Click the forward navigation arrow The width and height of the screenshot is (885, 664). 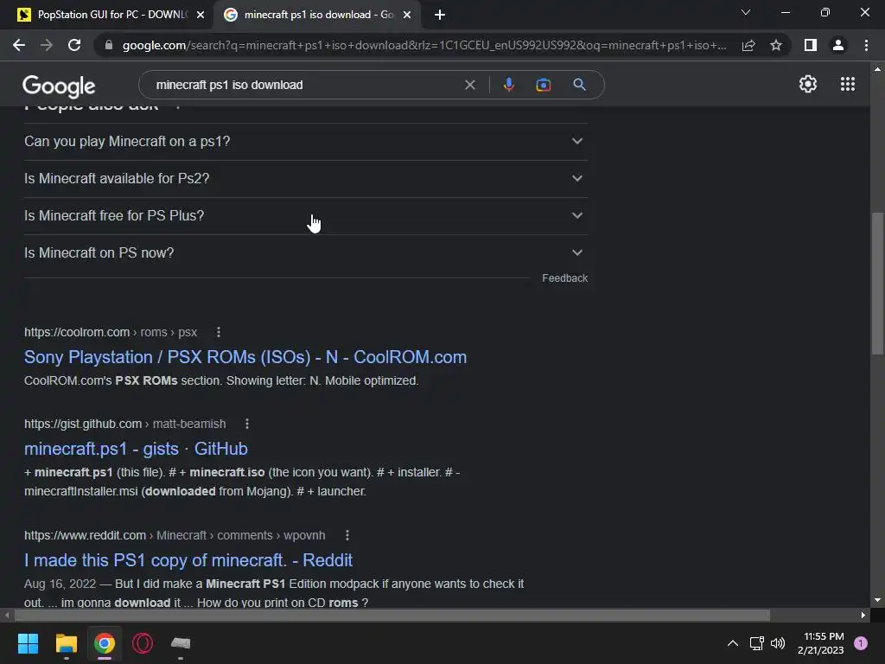coord(47,45)
